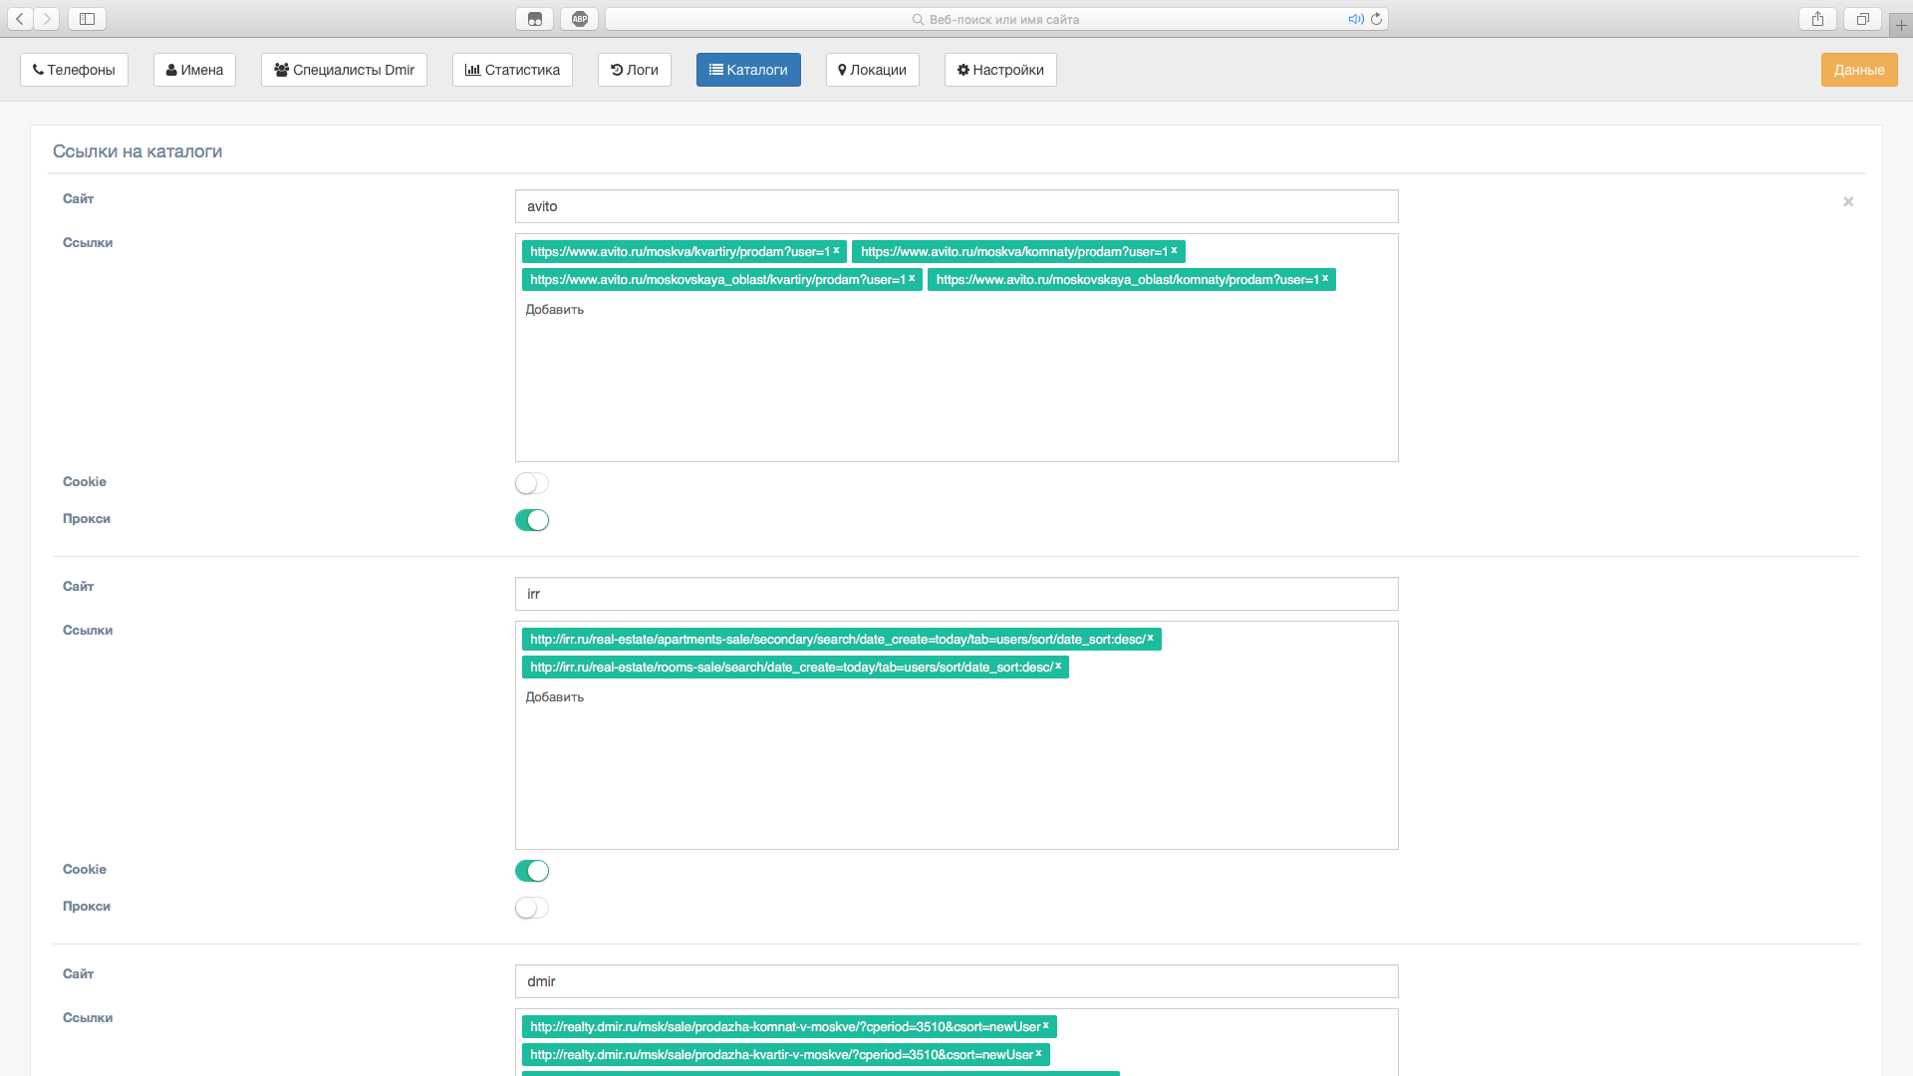Click the AdBlock Plus extension icon
Screen dimensions: 1913x1076
click(579, 19)
